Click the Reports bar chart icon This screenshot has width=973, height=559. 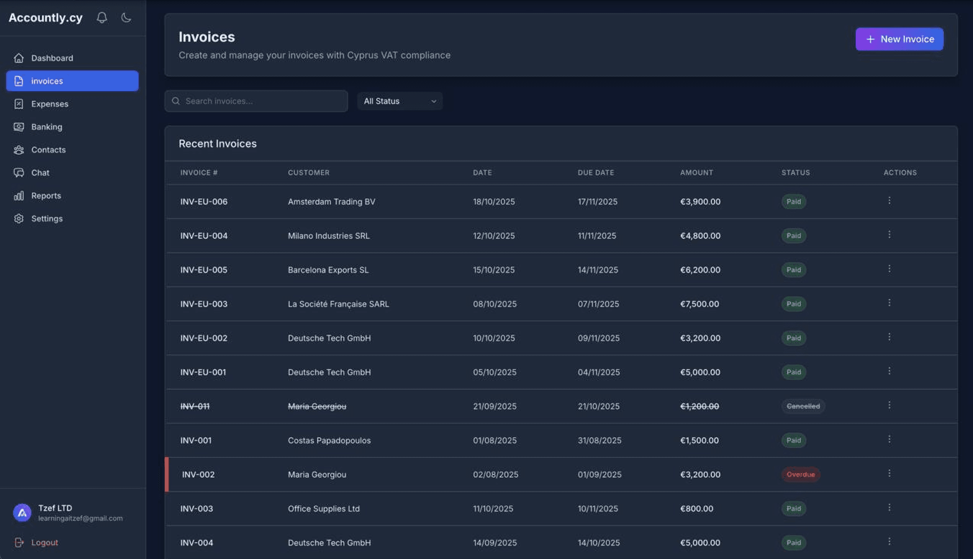[x=19, y=196]
